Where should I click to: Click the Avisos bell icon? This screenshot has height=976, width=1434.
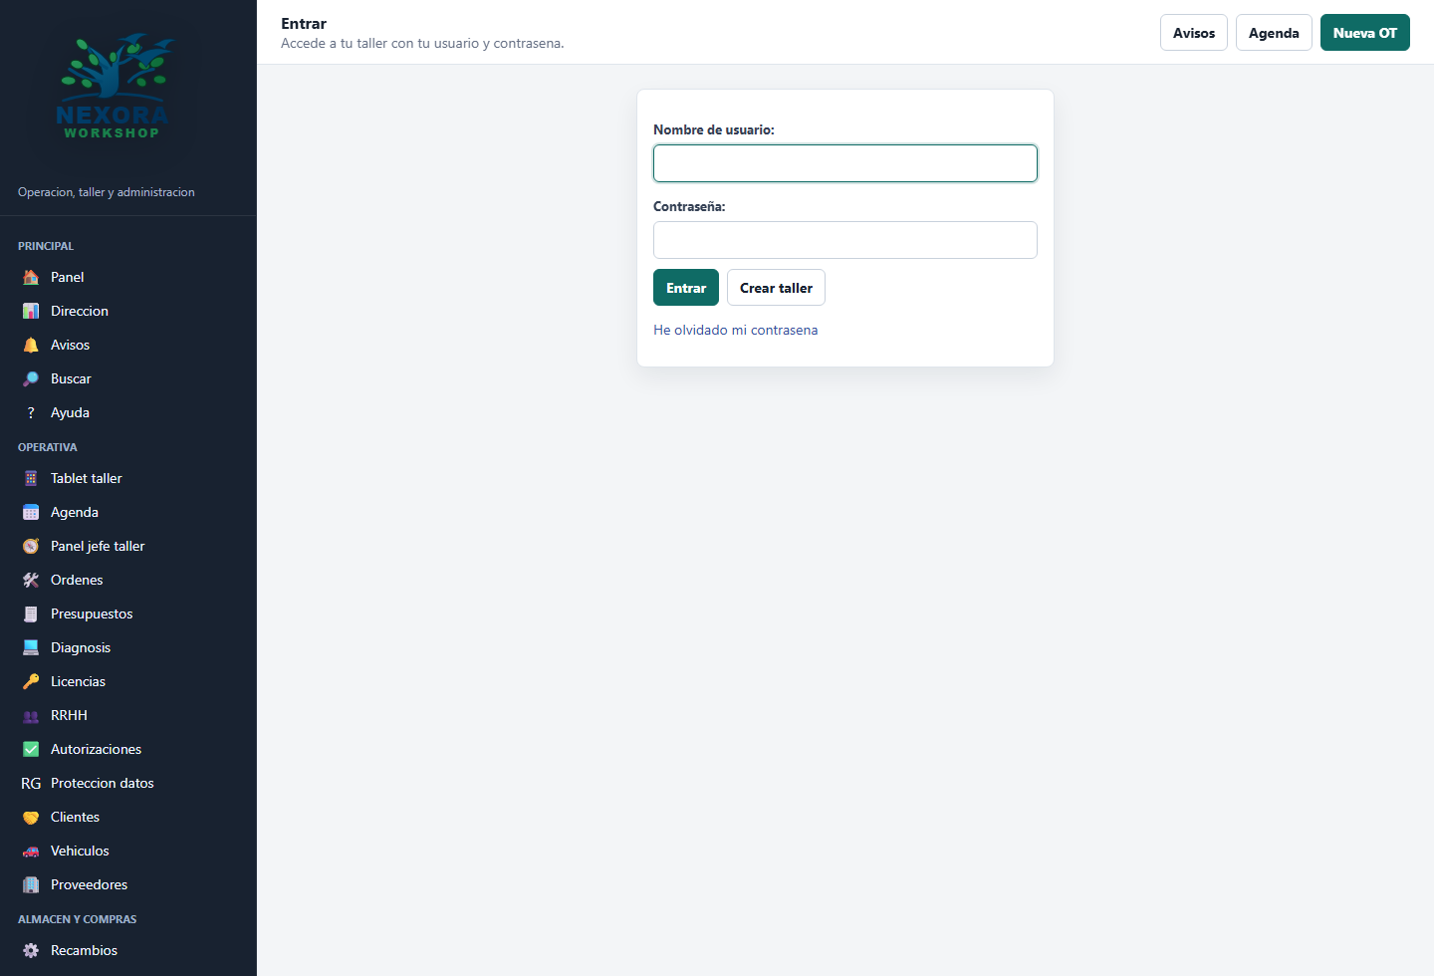click(31, 345)
